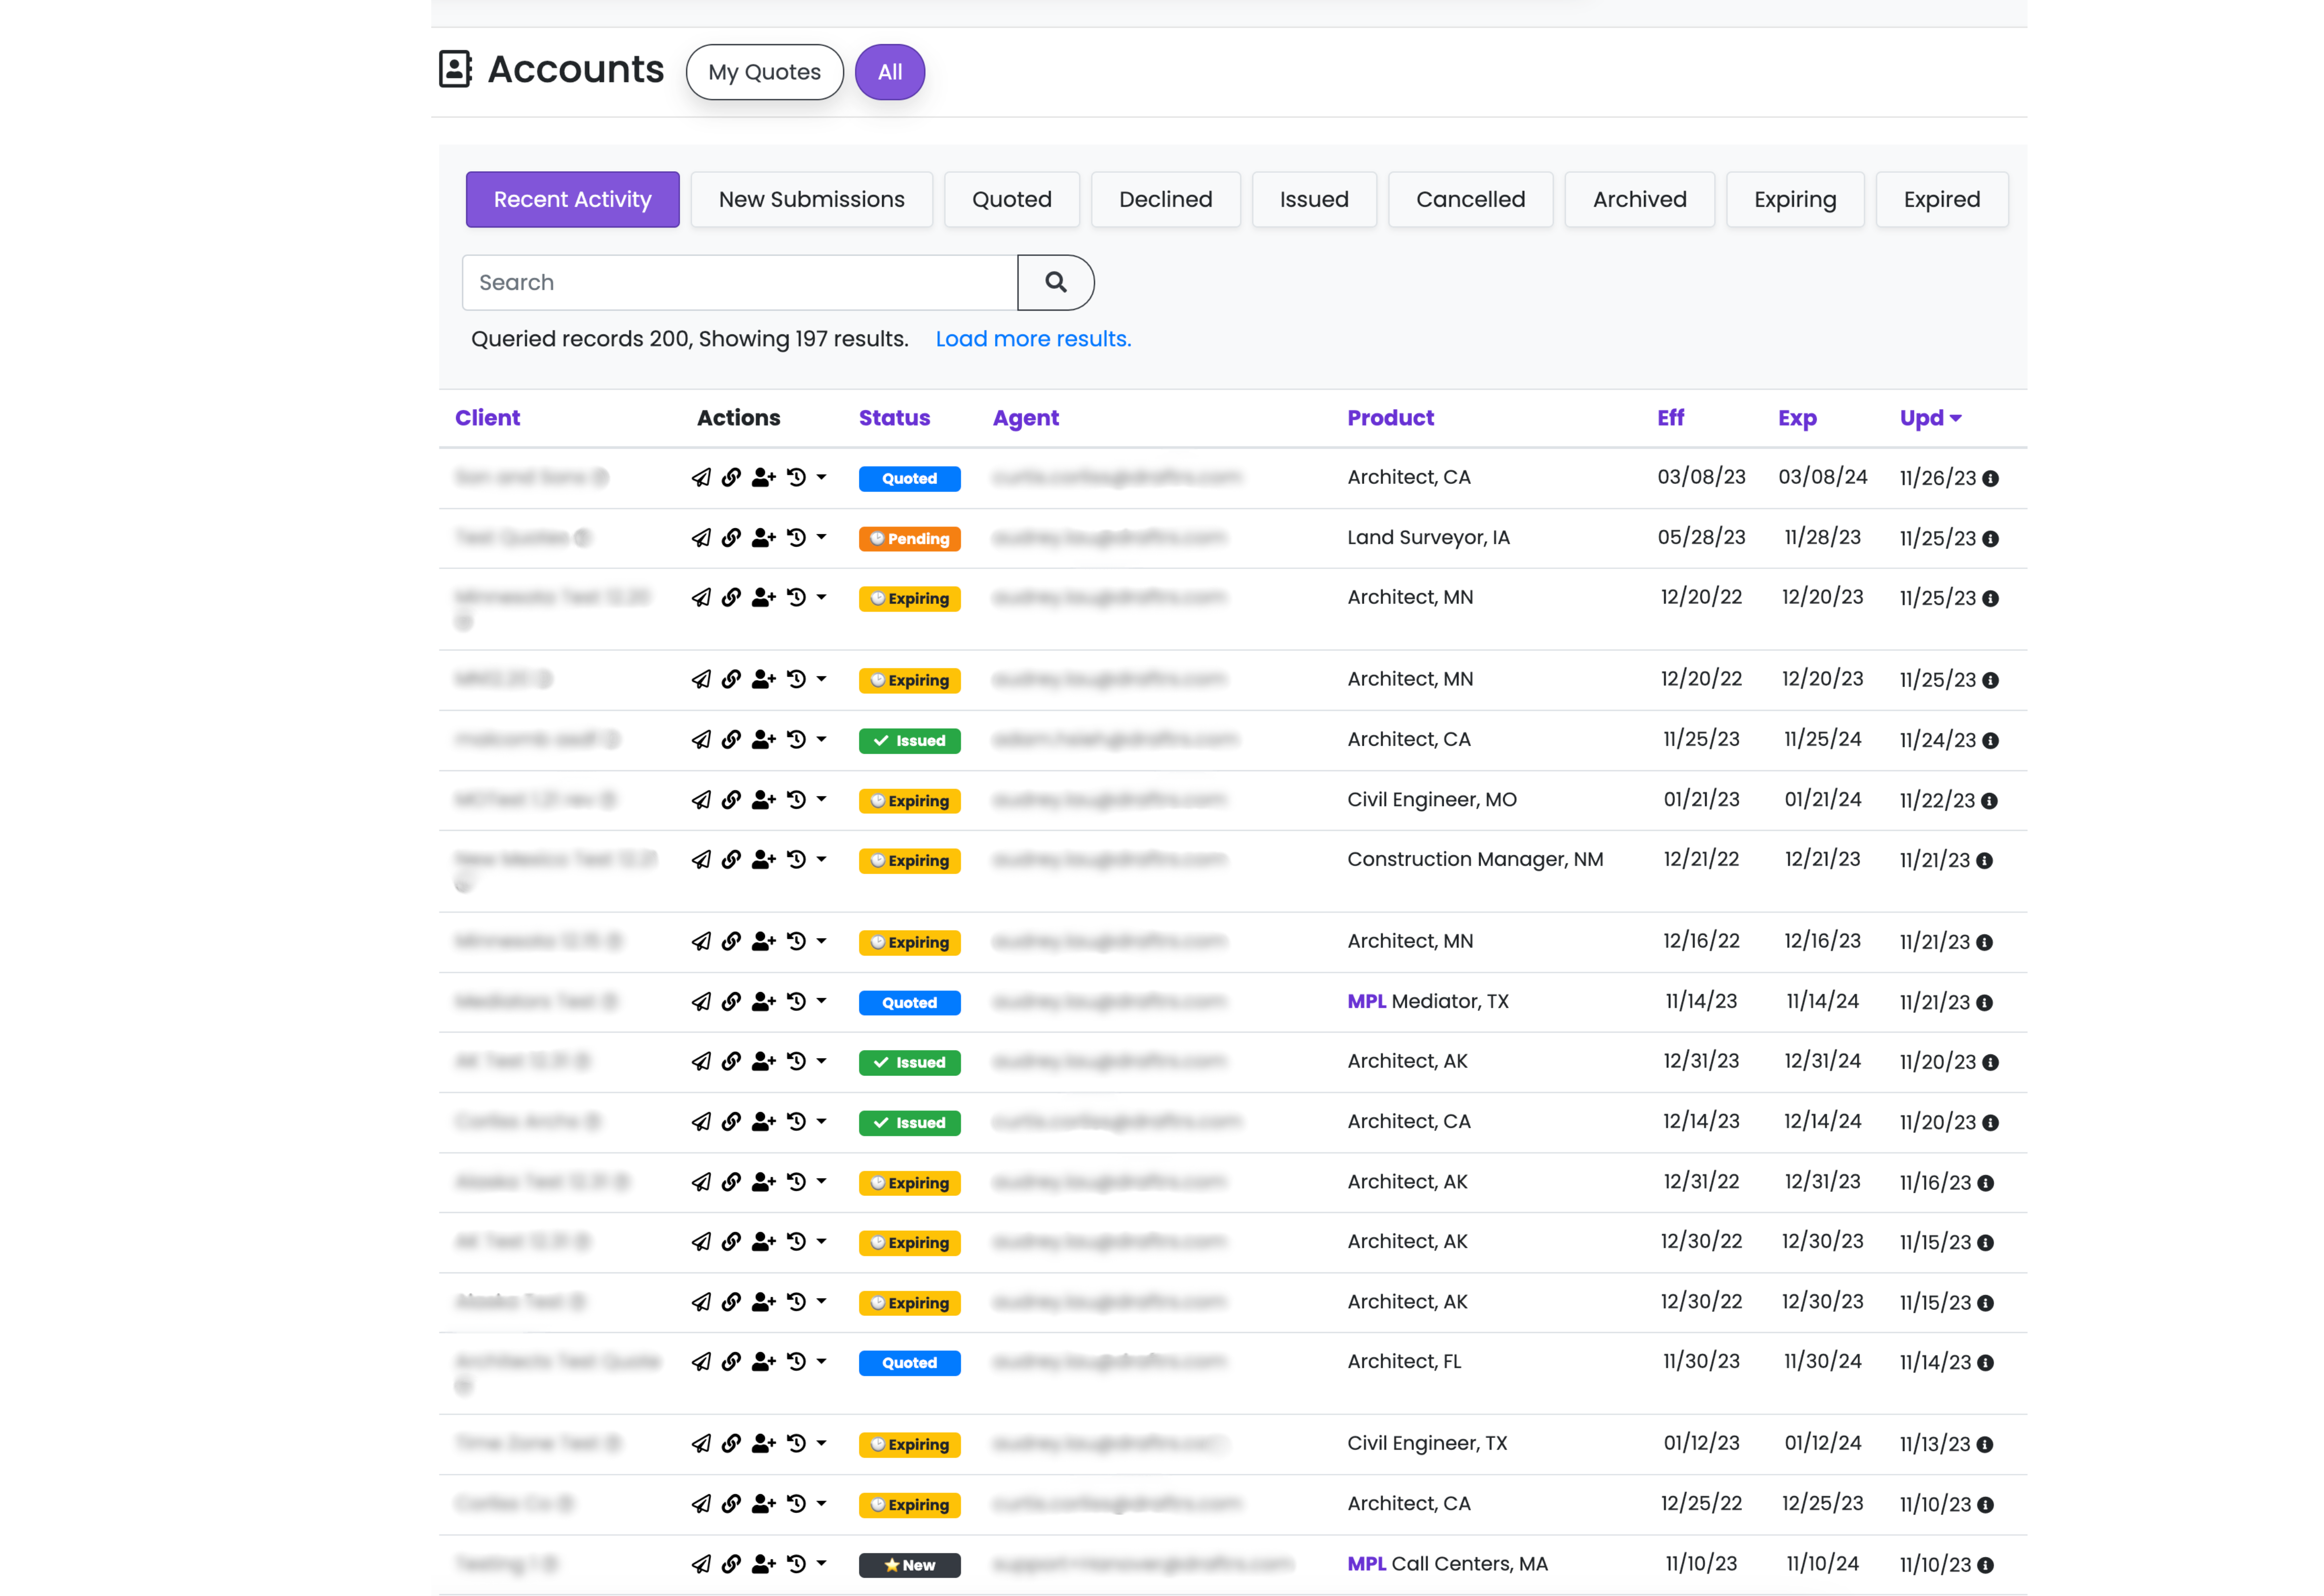Click info icon on Call Centers, MA row
Viewport: 2324px width, 1596px height.
pos(1985,1565)
